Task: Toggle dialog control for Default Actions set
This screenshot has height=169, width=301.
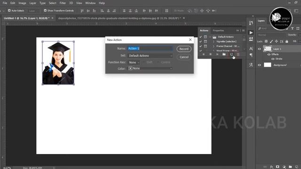Action: click(206, 37)
